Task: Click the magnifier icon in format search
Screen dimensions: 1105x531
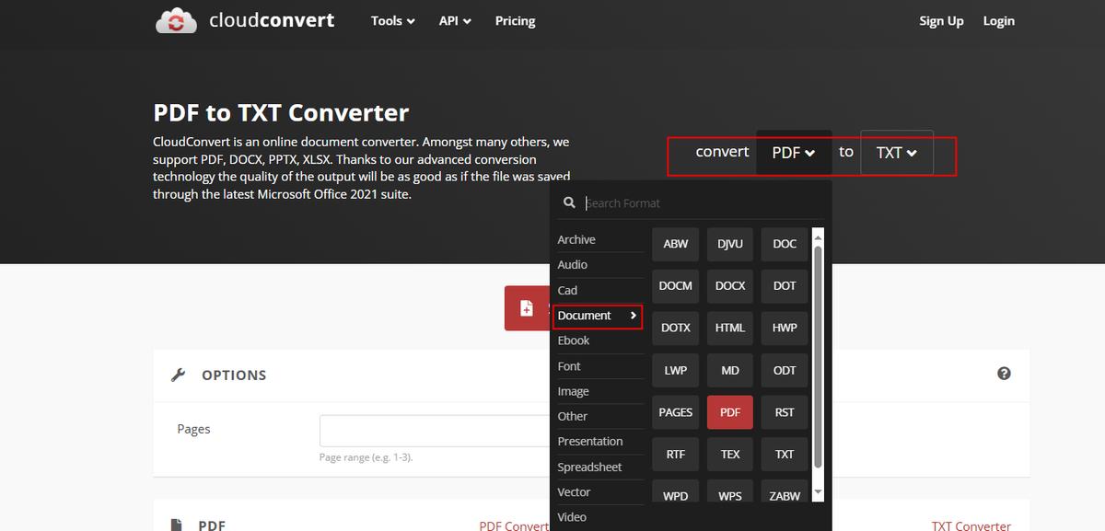Action: click(570, 202)
